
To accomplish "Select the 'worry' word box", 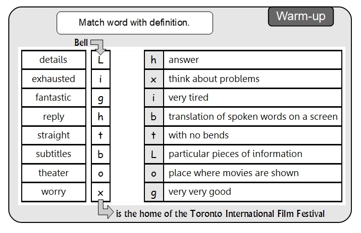I will (54, 192).
